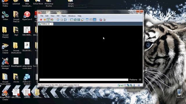Switch to Appliance view toolbar icon
Image resolution: width=186 pixels, height=104 pixels.
91,20
